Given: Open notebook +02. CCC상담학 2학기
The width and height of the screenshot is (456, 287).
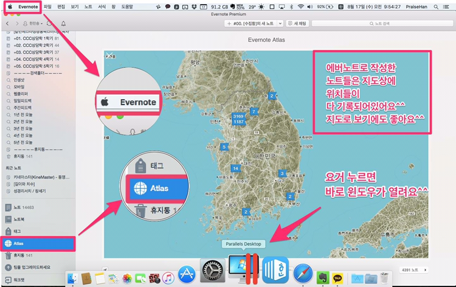Looking at the screenshot, I should [x=38, y=46].
